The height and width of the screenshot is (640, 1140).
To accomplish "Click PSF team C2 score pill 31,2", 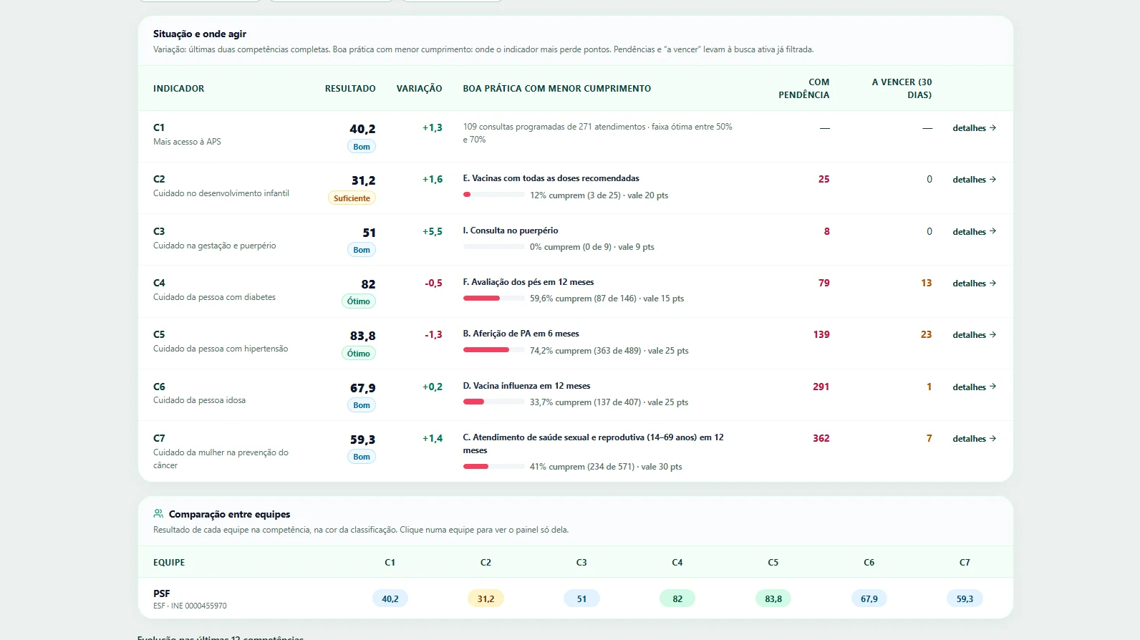I will click(x=486, y=598).
